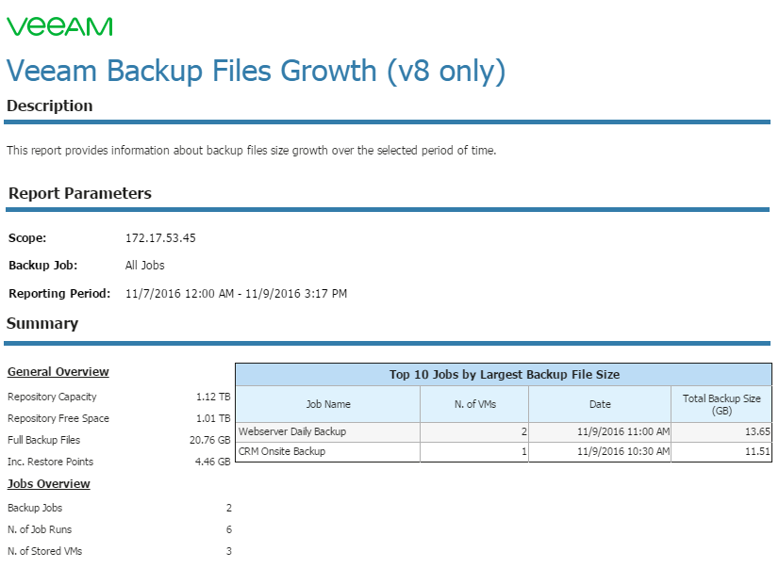This screenshot has height=568, width=779.
Task: Click the "Scope:" parameter label
Action: (27, 238)
